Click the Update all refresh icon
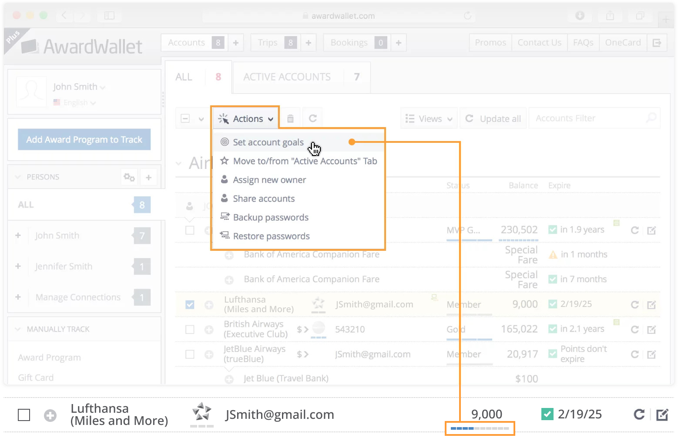The width and height of the screenshot is (678, 438). tap(469, 118)
